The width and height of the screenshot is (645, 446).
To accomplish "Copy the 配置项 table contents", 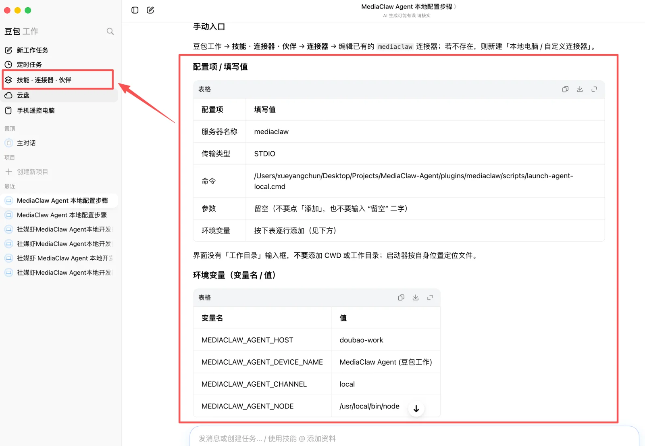I will pos(565,89).
